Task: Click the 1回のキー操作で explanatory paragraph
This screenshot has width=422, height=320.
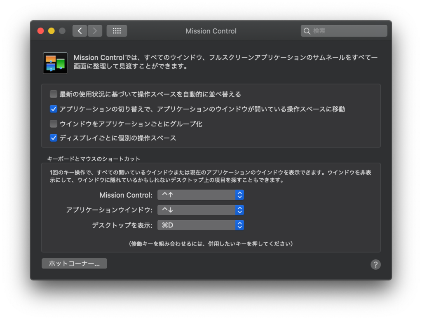Action: pos(211,176)
